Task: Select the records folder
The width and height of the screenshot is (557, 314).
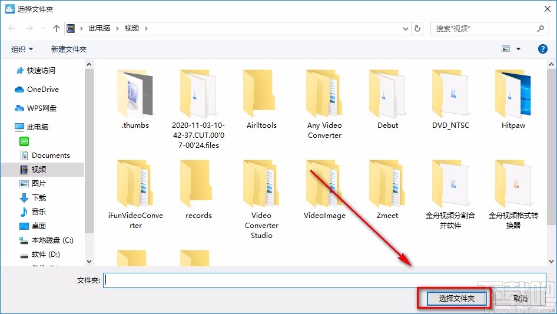Action: pos(198,190)
